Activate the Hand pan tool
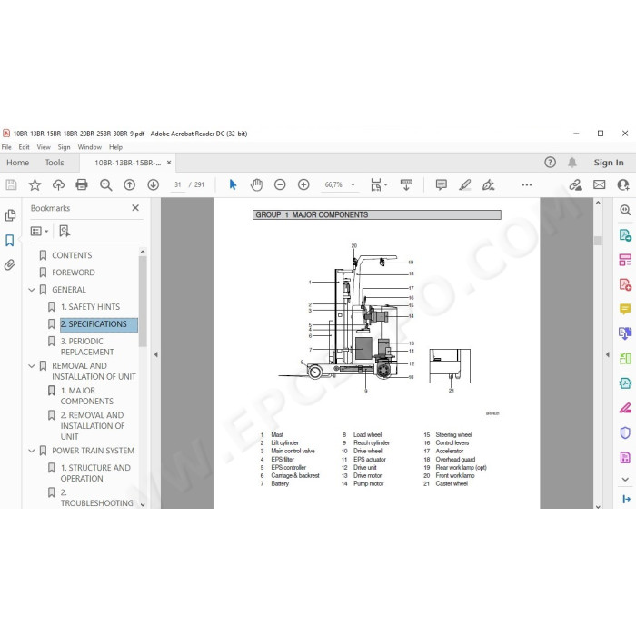 (x=256, y=185)
